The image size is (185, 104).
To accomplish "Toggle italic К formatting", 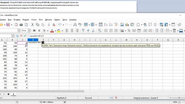I will 39,31.
